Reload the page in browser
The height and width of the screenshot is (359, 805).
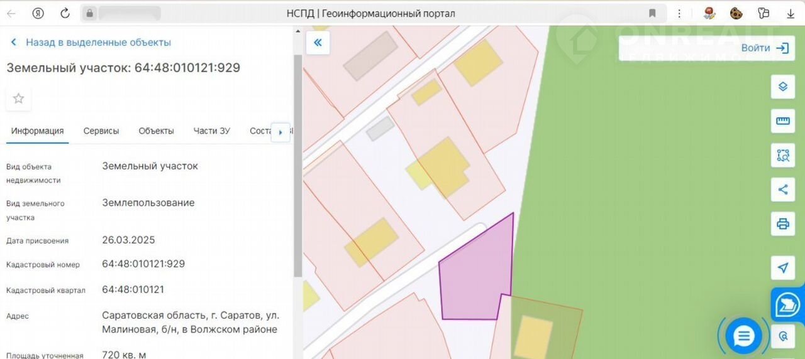[65, 13]
